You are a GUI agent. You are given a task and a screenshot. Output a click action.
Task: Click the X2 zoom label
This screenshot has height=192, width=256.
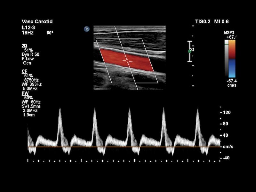tap(193, 50)
